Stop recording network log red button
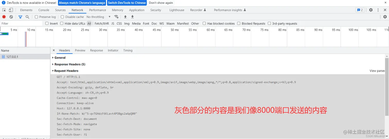 (4, 17)
